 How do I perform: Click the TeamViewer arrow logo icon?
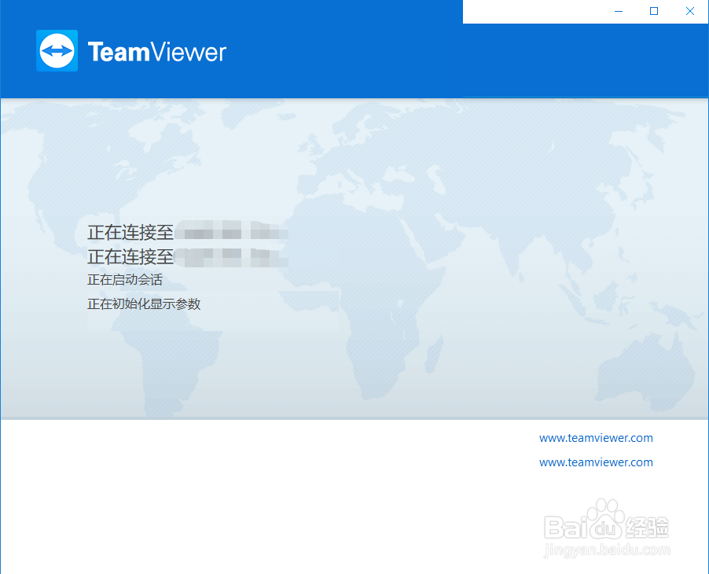point(57,50)
